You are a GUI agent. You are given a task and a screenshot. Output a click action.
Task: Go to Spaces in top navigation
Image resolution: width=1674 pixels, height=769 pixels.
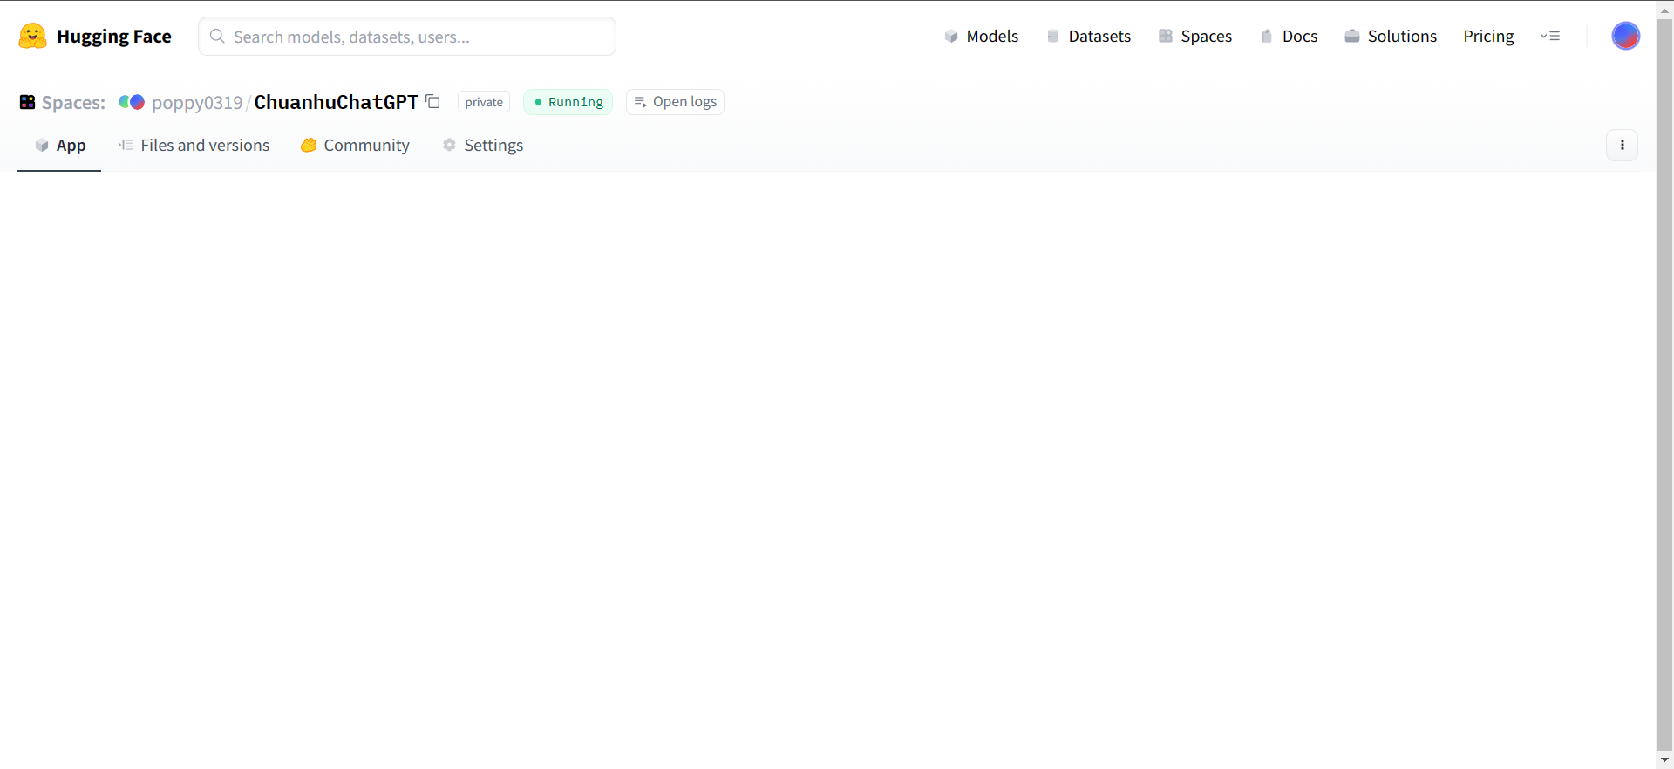coord(1194,36)
